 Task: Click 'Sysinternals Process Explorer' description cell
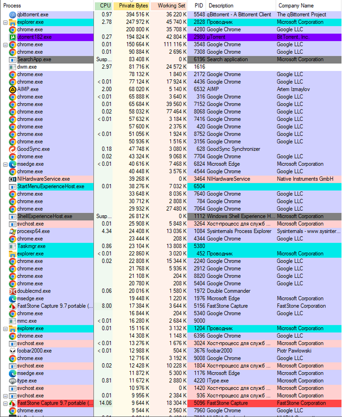tap(239, 231)
